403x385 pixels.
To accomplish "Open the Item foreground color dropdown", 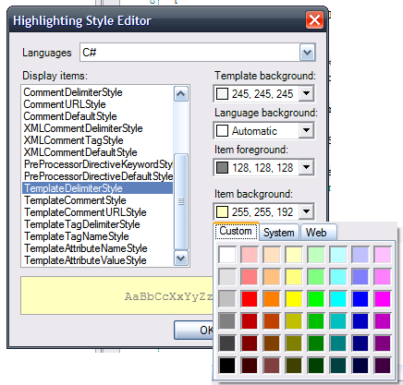I will tap(306, 167).
